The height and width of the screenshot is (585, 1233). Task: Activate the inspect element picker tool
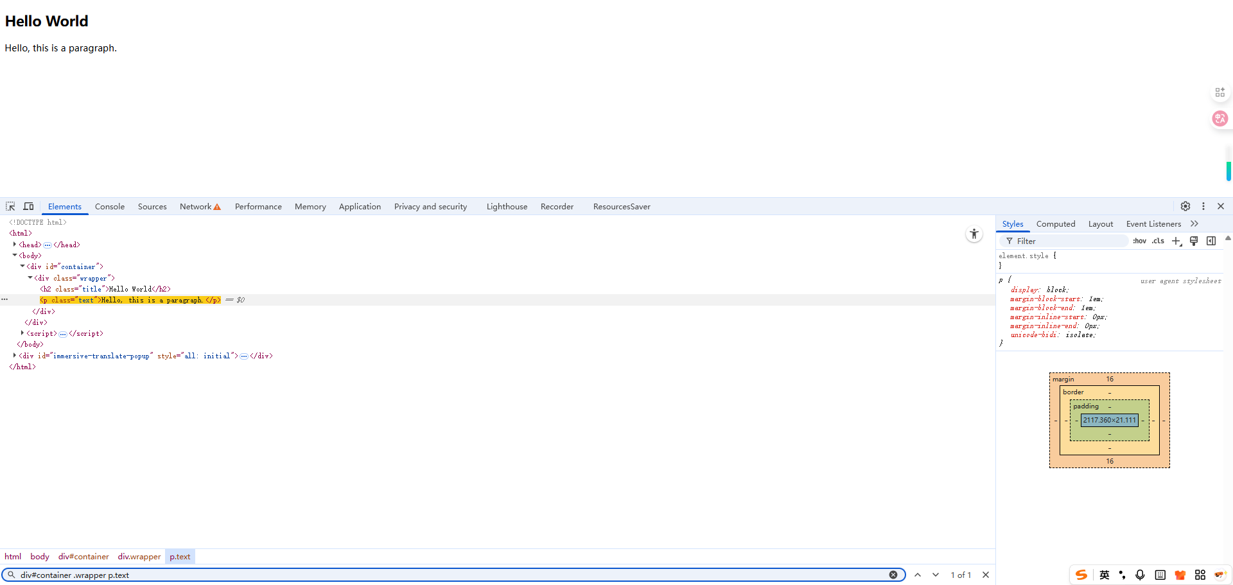point(10,206)
